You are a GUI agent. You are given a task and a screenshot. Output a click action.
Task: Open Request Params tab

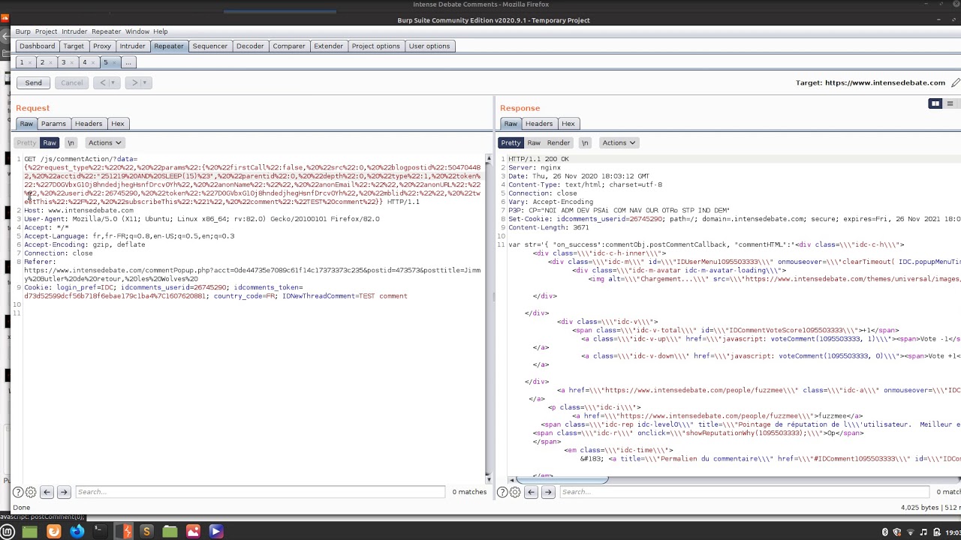(53, 124)
